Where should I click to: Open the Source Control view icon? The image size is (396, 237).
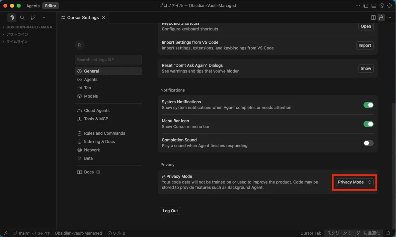33,17
